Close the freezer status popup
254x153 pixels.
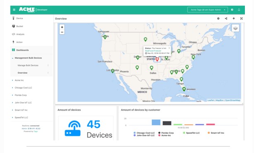tap(169, 48)
